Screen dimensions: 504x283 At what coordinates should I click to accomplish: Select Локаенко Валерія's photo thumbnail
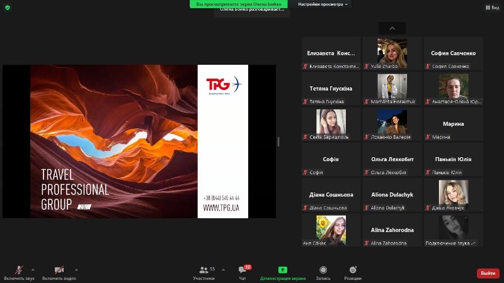392,122
